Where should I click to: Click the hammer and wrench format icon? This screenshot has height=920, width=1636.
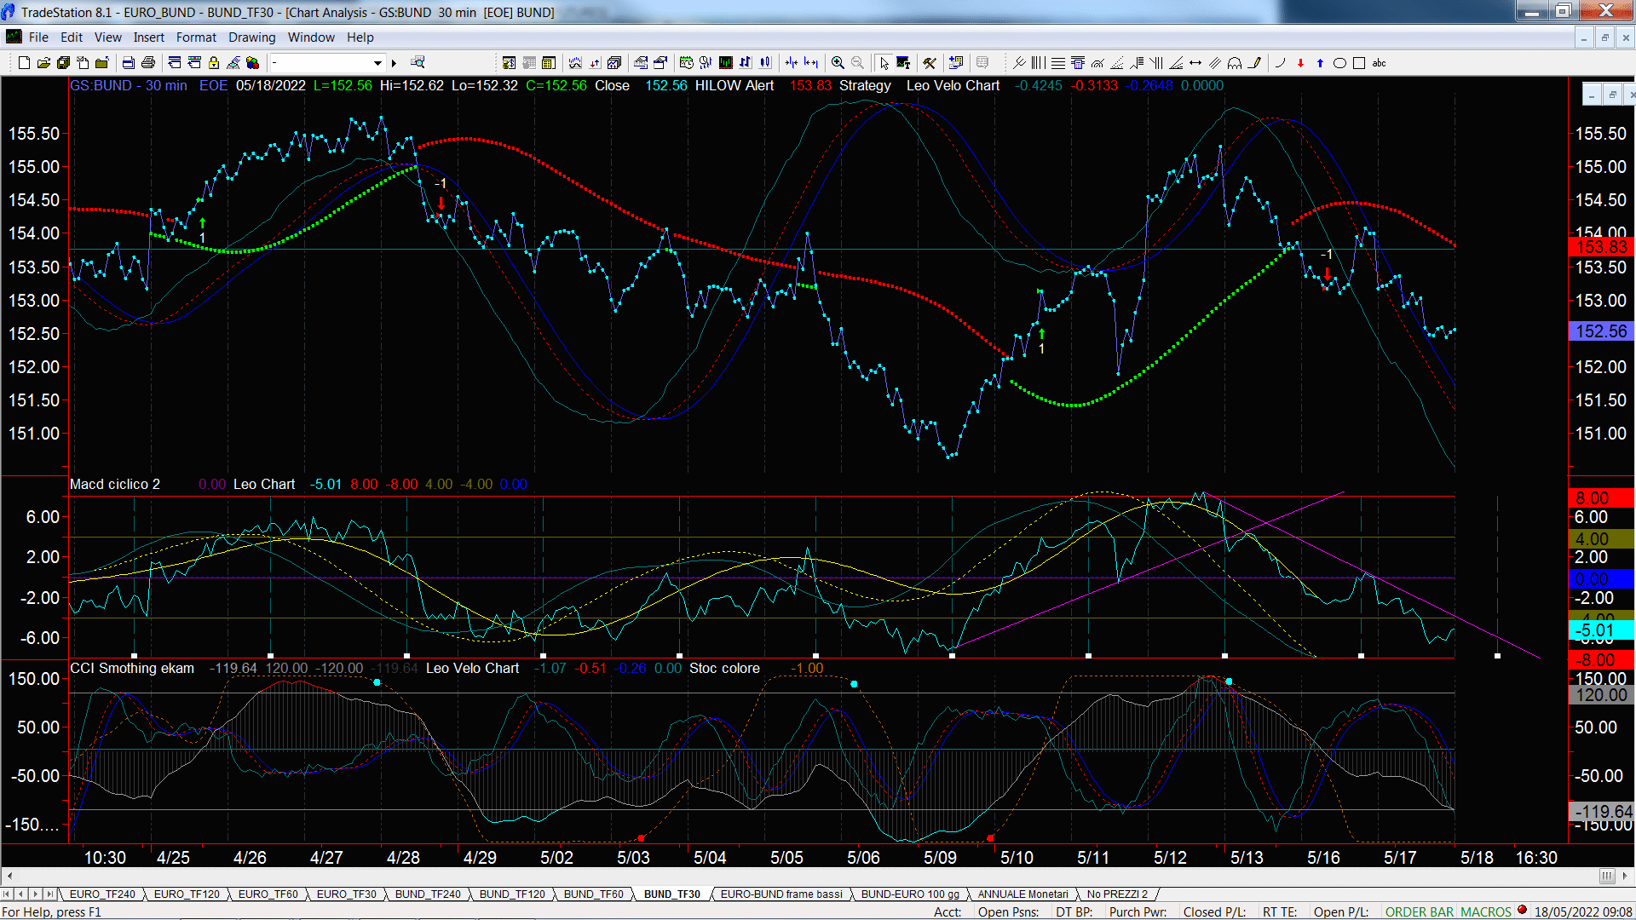(x=930, y=62)
